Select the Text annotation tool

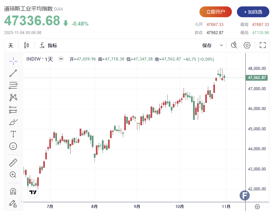[x=13, y=134]
